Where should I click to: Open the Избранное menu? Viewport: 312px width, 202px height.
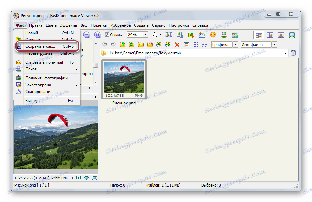pyautogui.click(x=120, y=25)
